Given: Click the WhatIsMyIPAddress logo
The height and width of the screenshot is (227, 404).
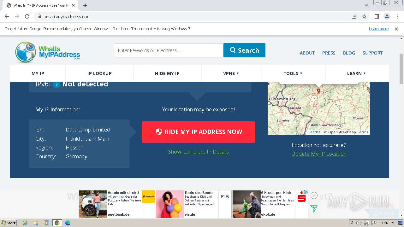Looking at the screenshot, I should [x=47, y=52].
